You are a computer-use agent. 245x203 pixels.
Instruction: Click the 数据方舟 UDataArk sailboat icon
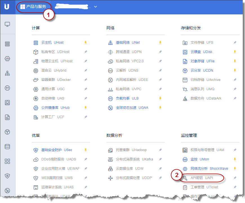[x=185, y=98]
